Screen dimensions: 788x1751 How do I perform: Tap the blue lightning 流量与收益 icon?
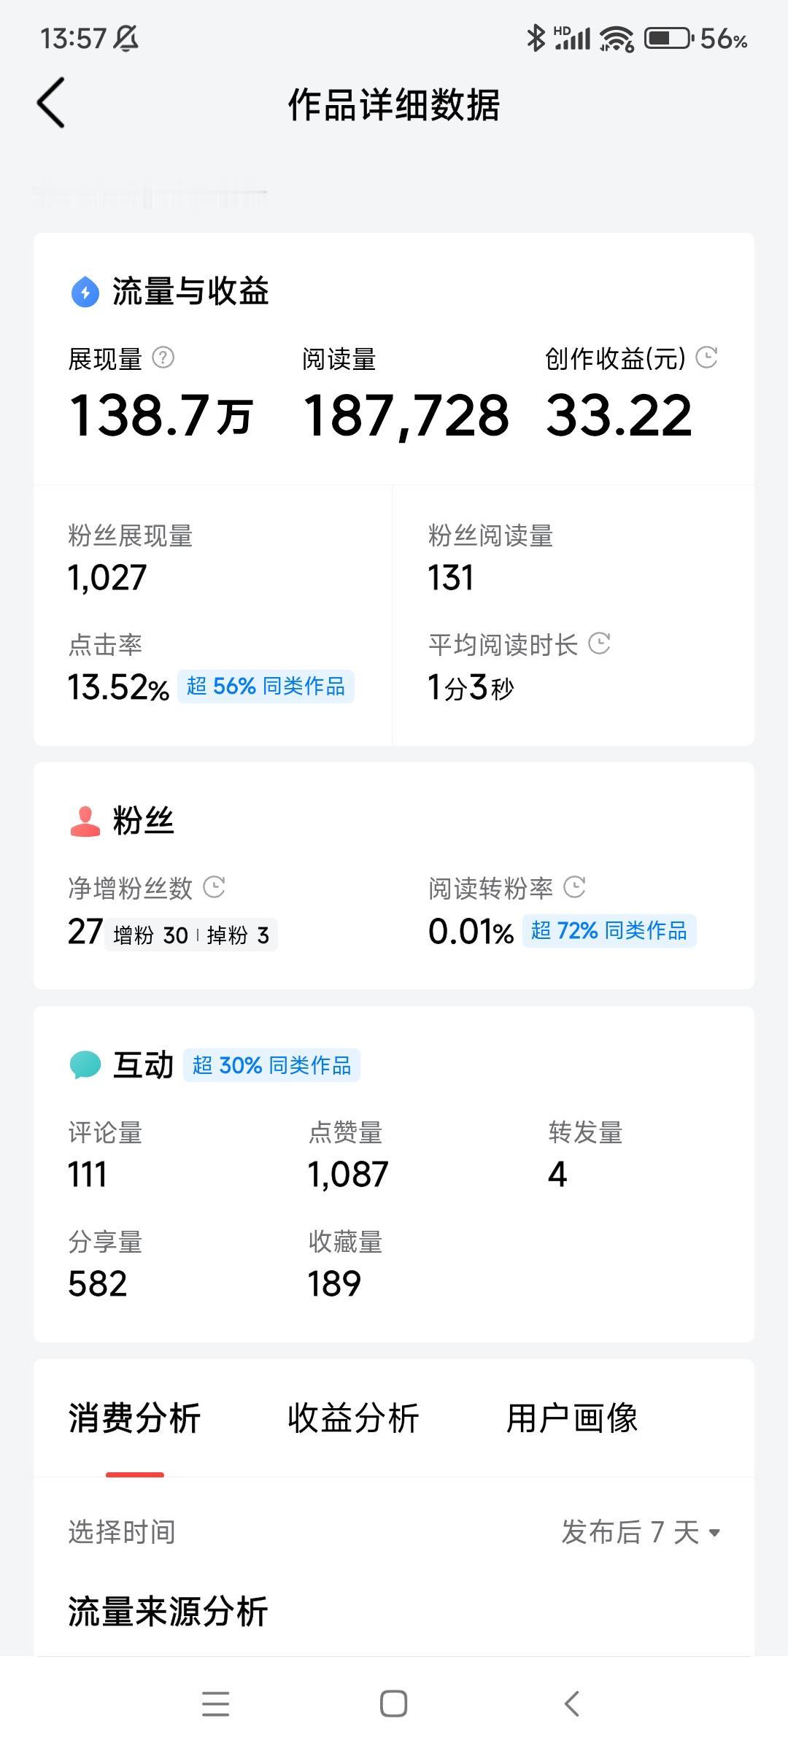pyautogui.click(x=85, y=293)
